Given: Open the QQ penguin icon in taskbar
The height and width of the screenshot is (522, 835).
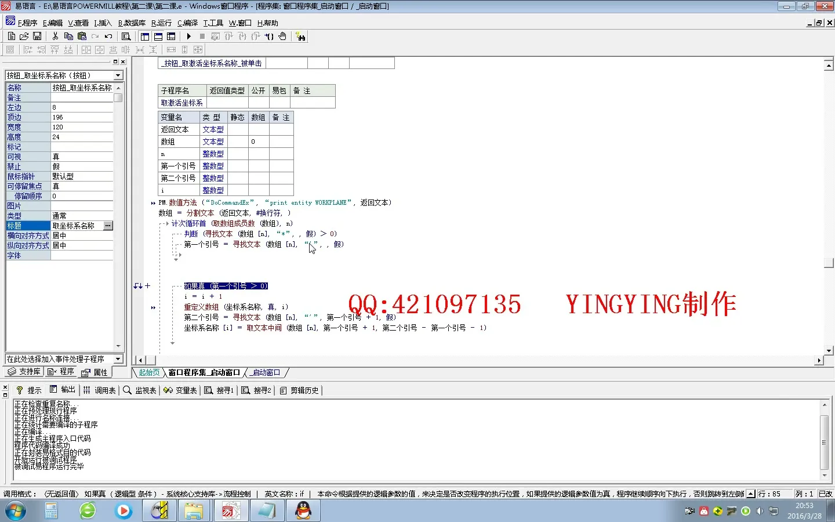Looking at the screenshot, I should click(x=303, y=510).
